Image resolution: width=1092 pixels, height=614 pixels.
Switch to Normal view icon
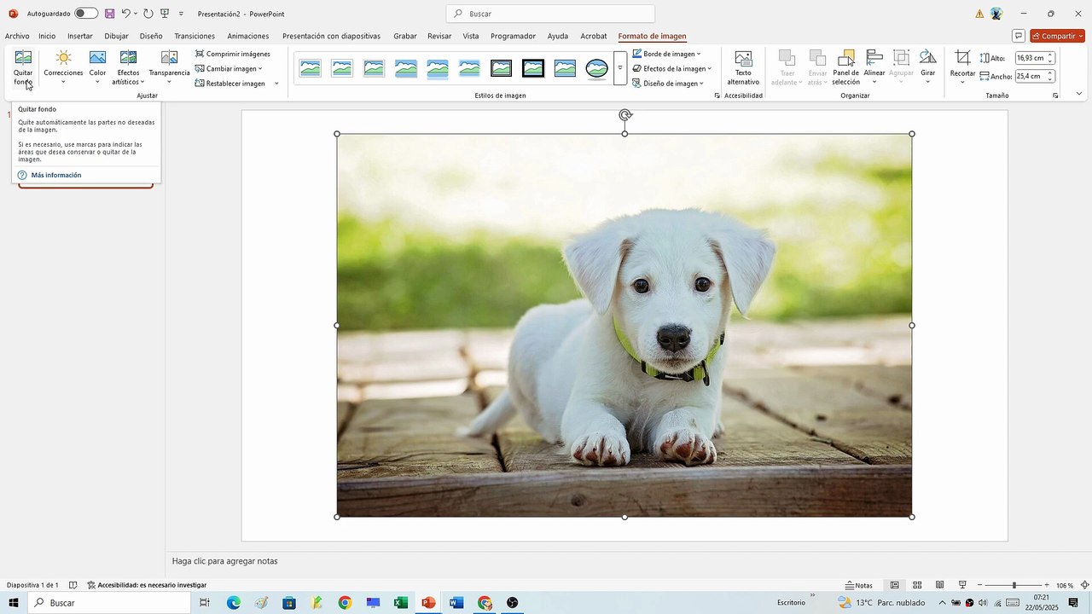895,585
